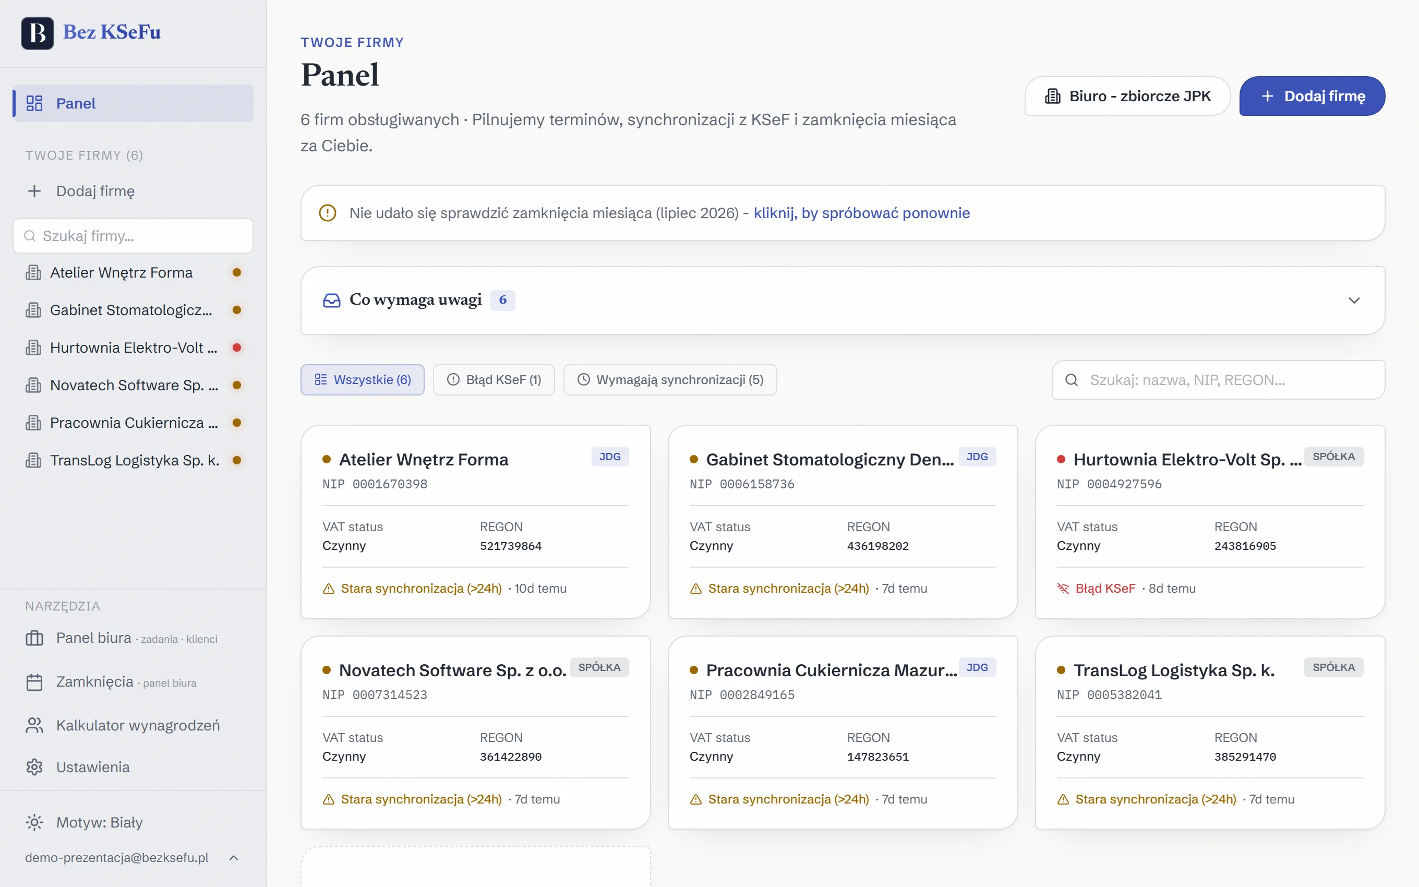The width and height of the screenshot is (1419, 887).
Task: Open Gabinet Stomatologicz... in sidebar list
Action: pos(133,310)
